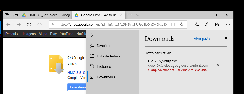Share this page icon
Viewport: 244px width, 94px height.
(217, 24)
